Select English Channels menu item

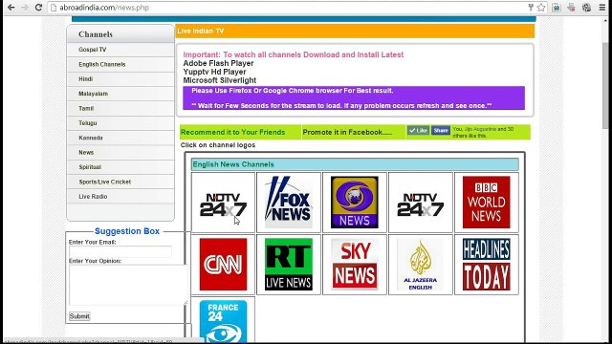pyautogui.click(x=120, y=64)
